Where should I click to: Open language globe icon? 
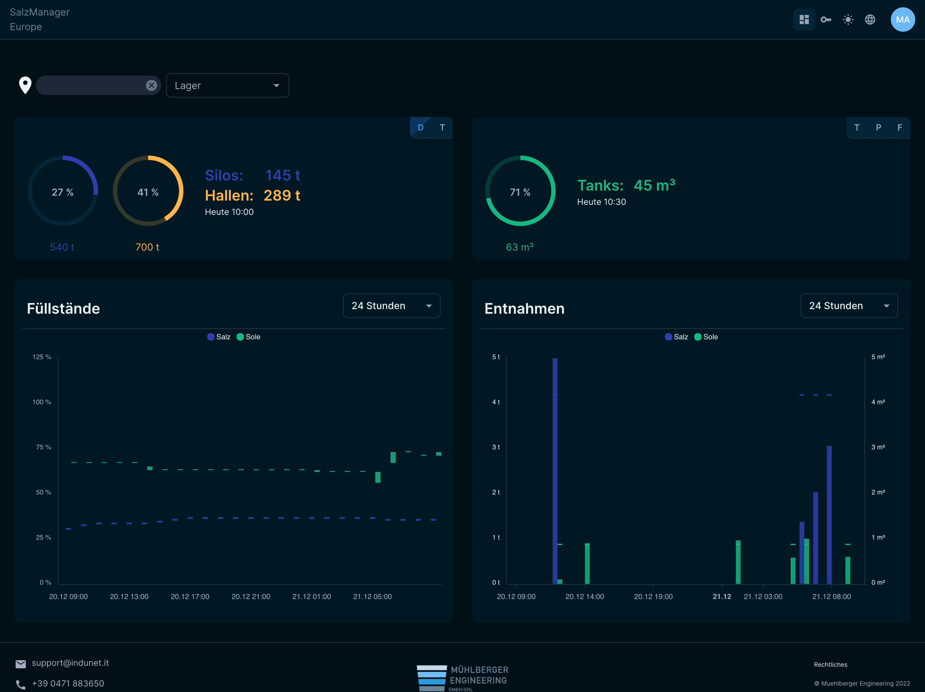[x=870, y=20]
